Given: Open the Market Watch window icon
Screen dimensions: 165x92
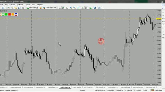Looking at the screenshot, I should pos(9,8).
